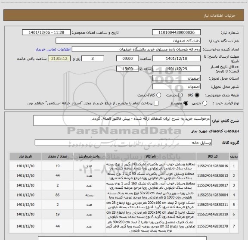
Task: Click the quantity 19 cell in row 1
Action: click(58, 166)
